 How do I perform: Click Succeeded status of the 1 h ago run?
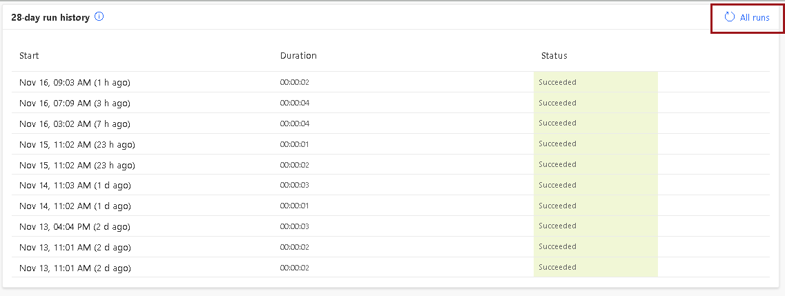(558, 82)
